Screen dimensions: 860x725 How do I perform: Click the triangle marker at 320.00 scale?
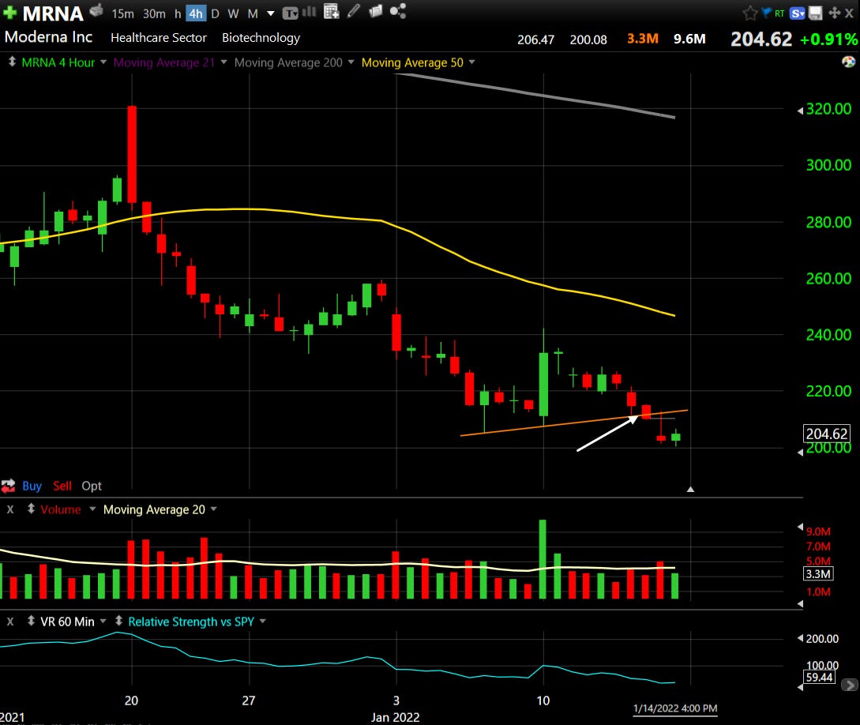click(x=800, y=111)
